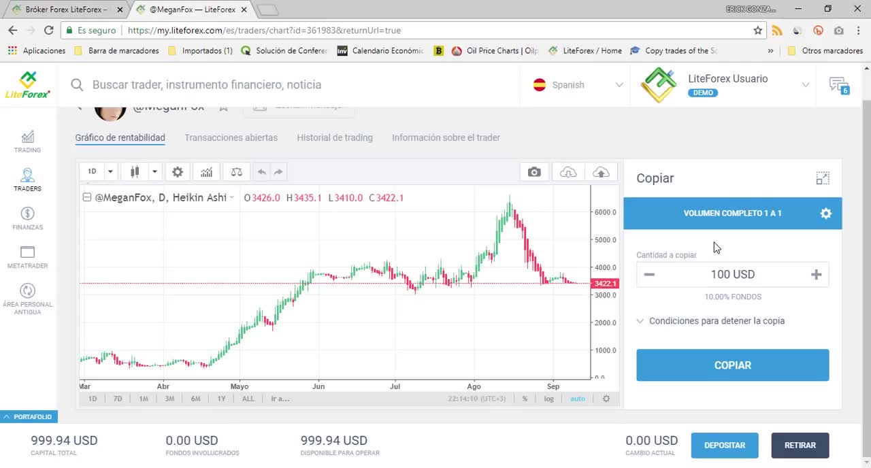The image size is (871, 468).
Task: Click the search magnifier icon
Action: pyautogui.click(x=77, y=85)
